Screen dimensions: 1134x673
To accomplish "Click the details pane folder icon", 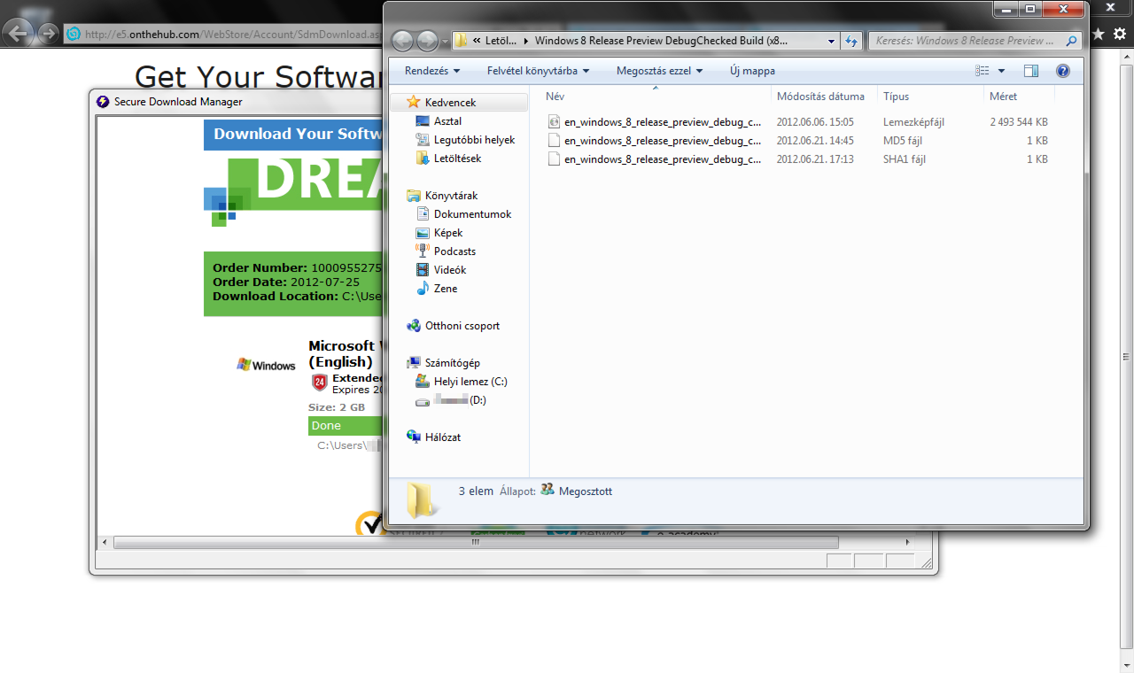I will tap(423, 499).
